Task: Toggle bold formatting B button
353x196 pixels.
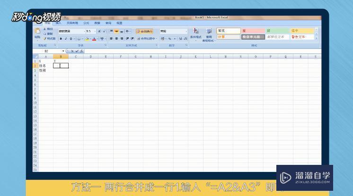Action: pos(61,39)
